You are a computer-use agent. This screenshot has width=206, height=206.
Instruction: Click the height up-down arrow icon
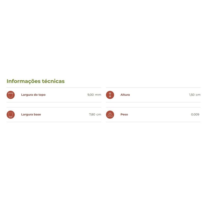[110, 95]
